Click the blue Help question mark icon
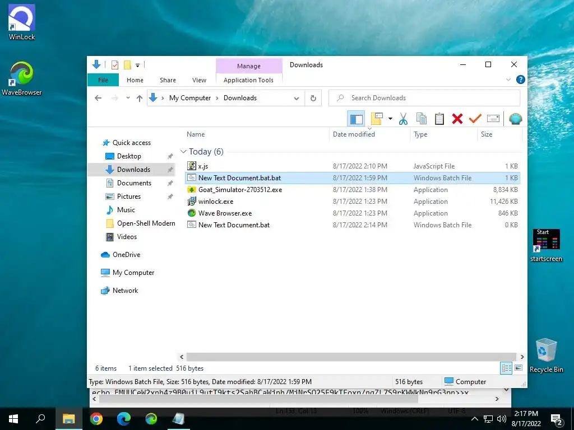The width and height of the screenshot is (574, 430). click(x=520, y=80)
